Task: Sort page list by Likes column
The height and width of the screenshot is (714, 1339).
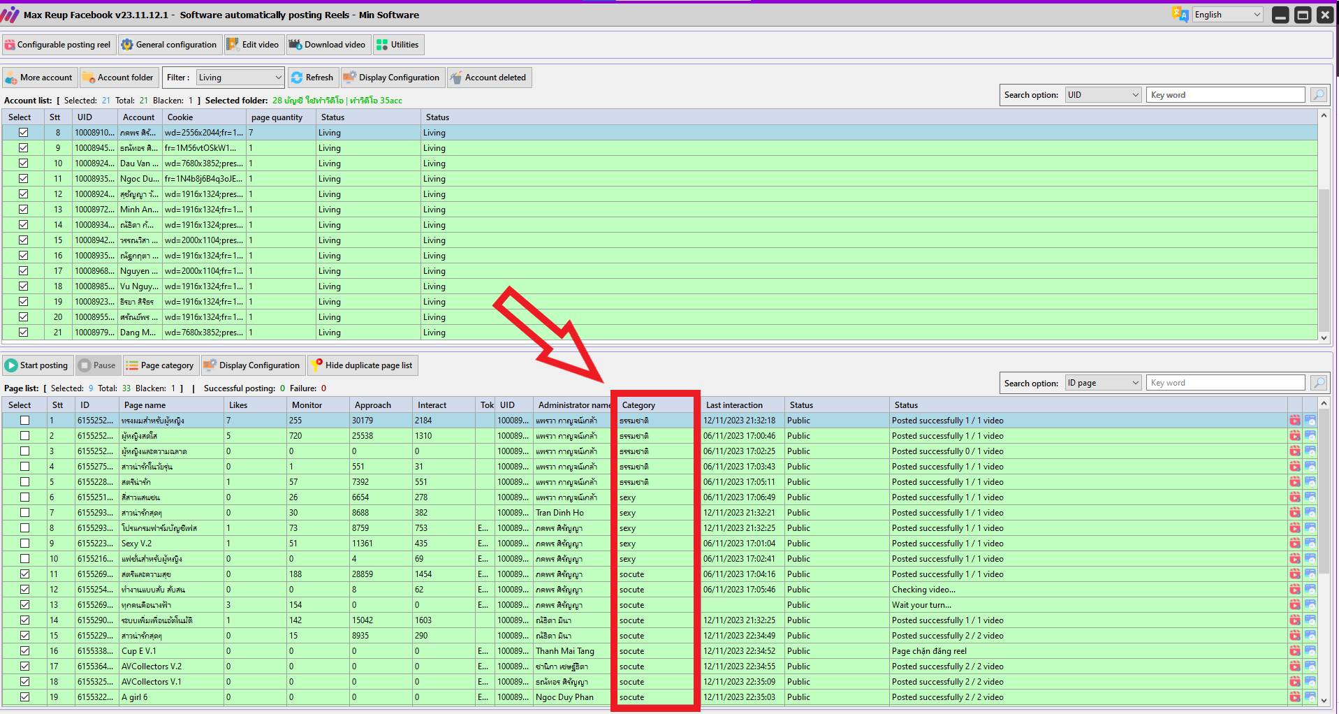Action: click(x=255, y=405)
